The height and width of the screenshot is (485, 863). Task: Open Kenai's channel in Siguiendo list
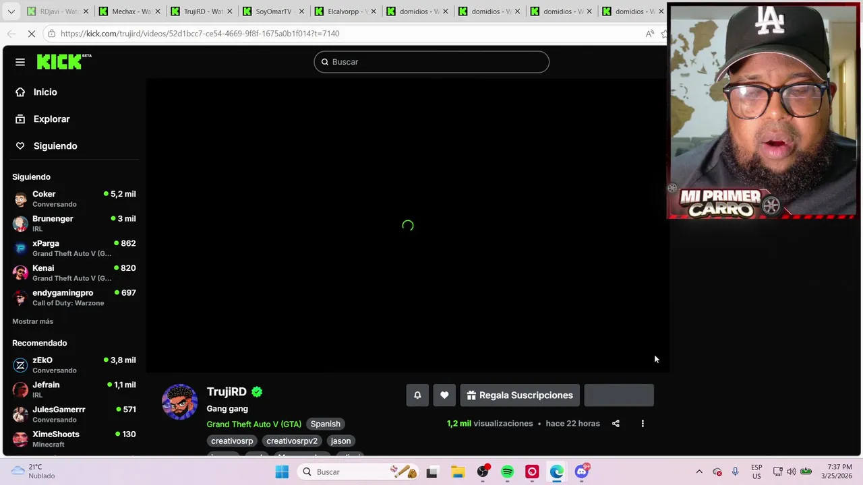[74, 273]
